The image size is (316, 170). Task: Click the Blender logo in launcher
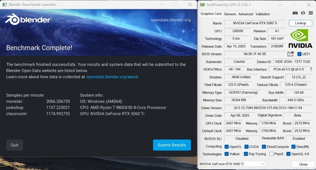click(28, 19)
